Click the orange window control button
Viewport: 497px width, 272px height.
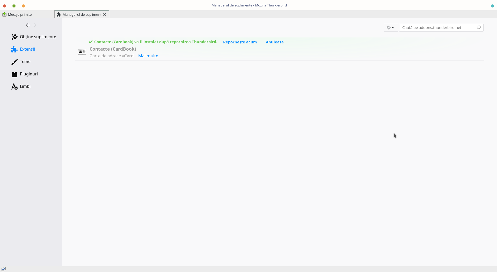click(x=23, y=6)
